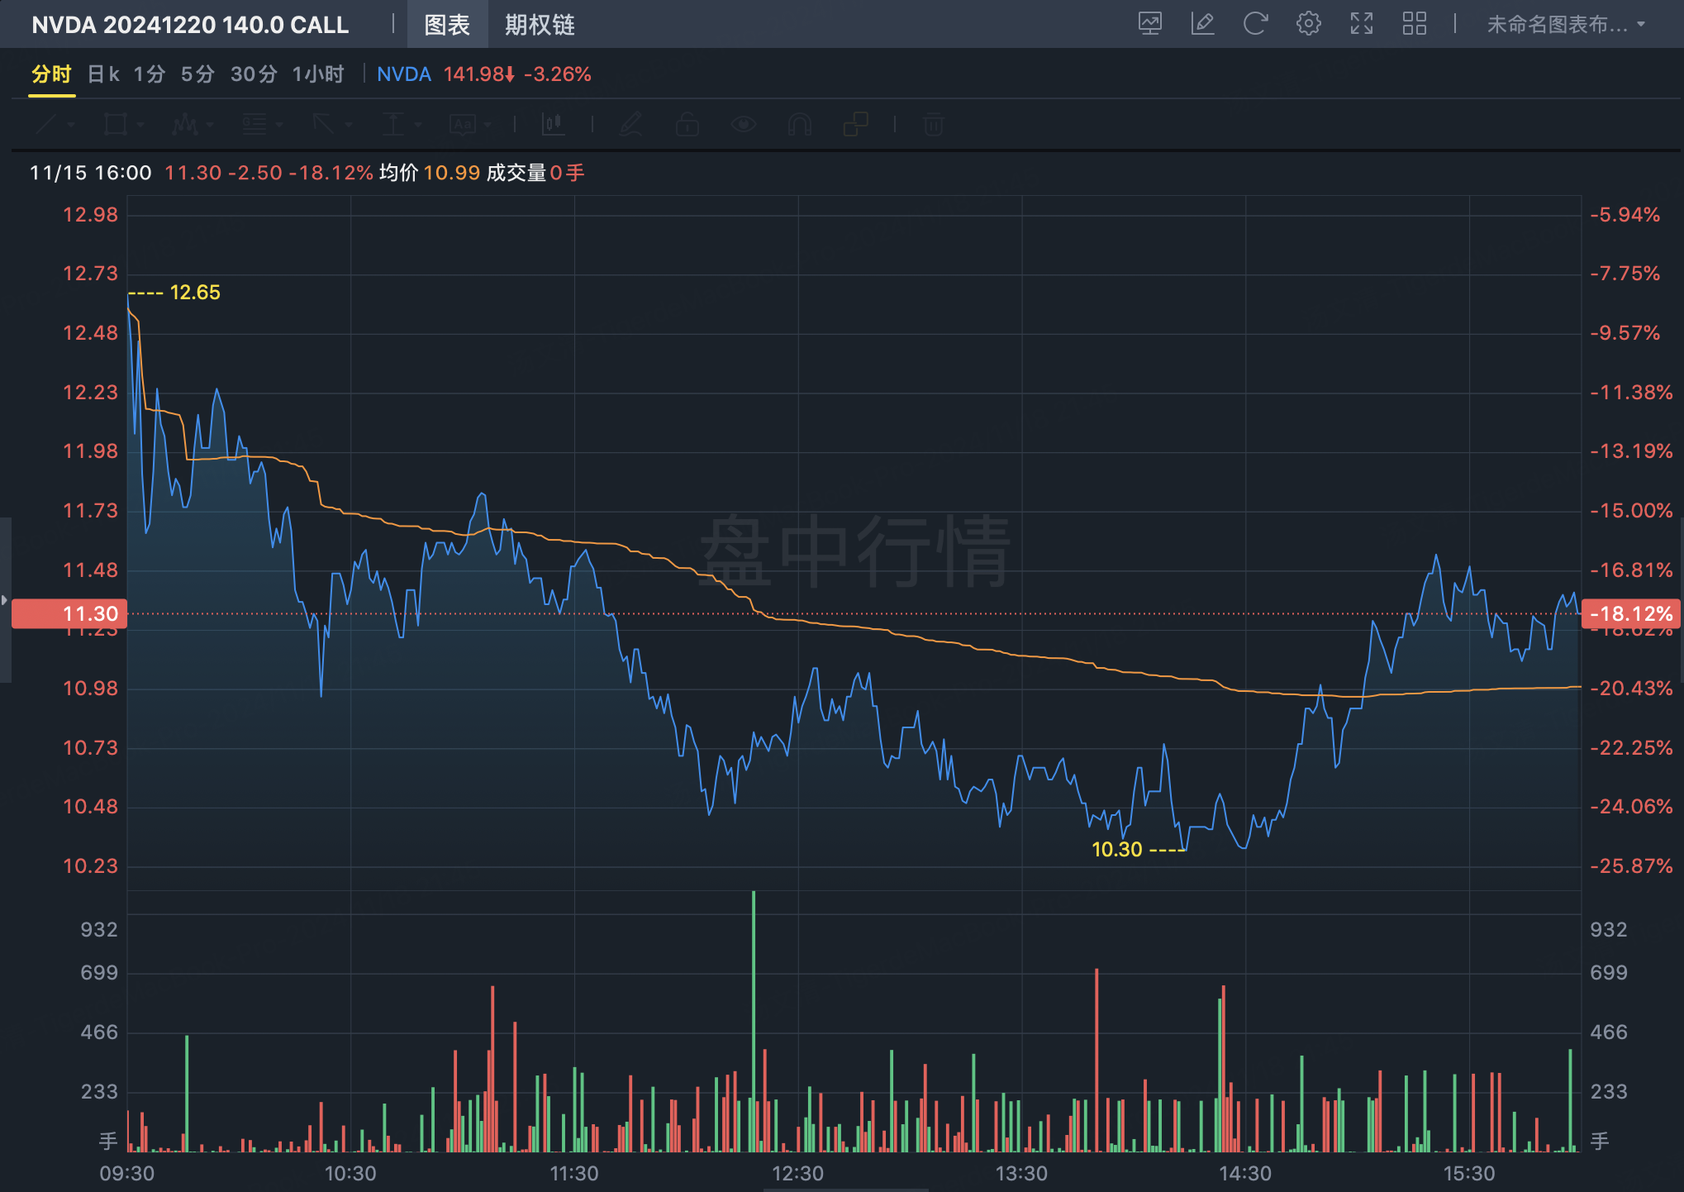Switch to the 期权链 tab
The width and height of the screenshot is (1684, 1192).
540,25
